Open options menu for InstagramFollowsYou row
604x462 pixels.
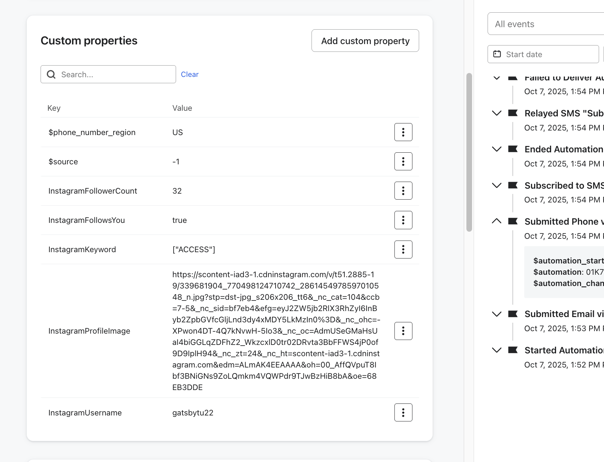pos(403,220)
